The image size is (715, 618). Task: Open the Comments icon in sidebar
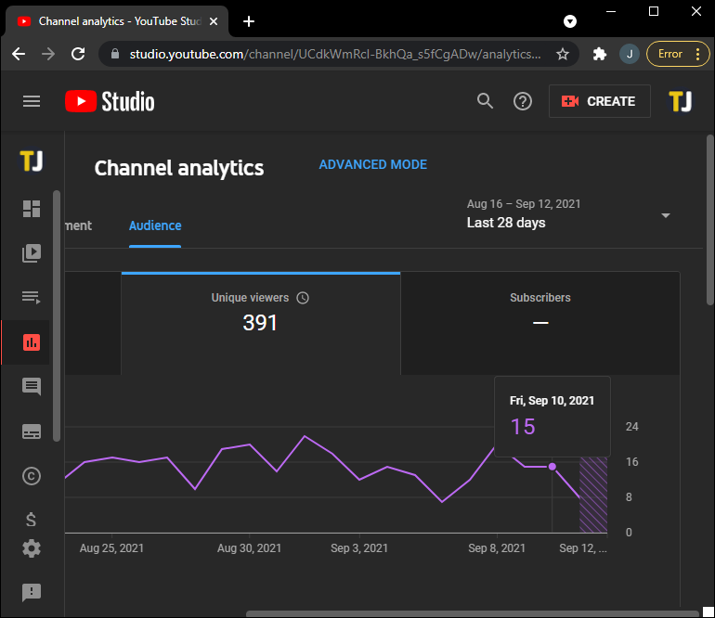coord(32,387)
